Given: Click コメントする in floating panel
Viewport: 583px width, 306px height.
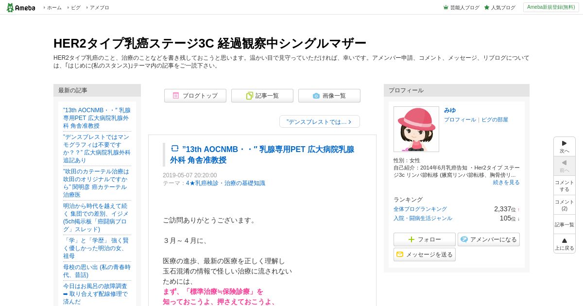Looking at the screenshot, I should (x=565, y=186).
